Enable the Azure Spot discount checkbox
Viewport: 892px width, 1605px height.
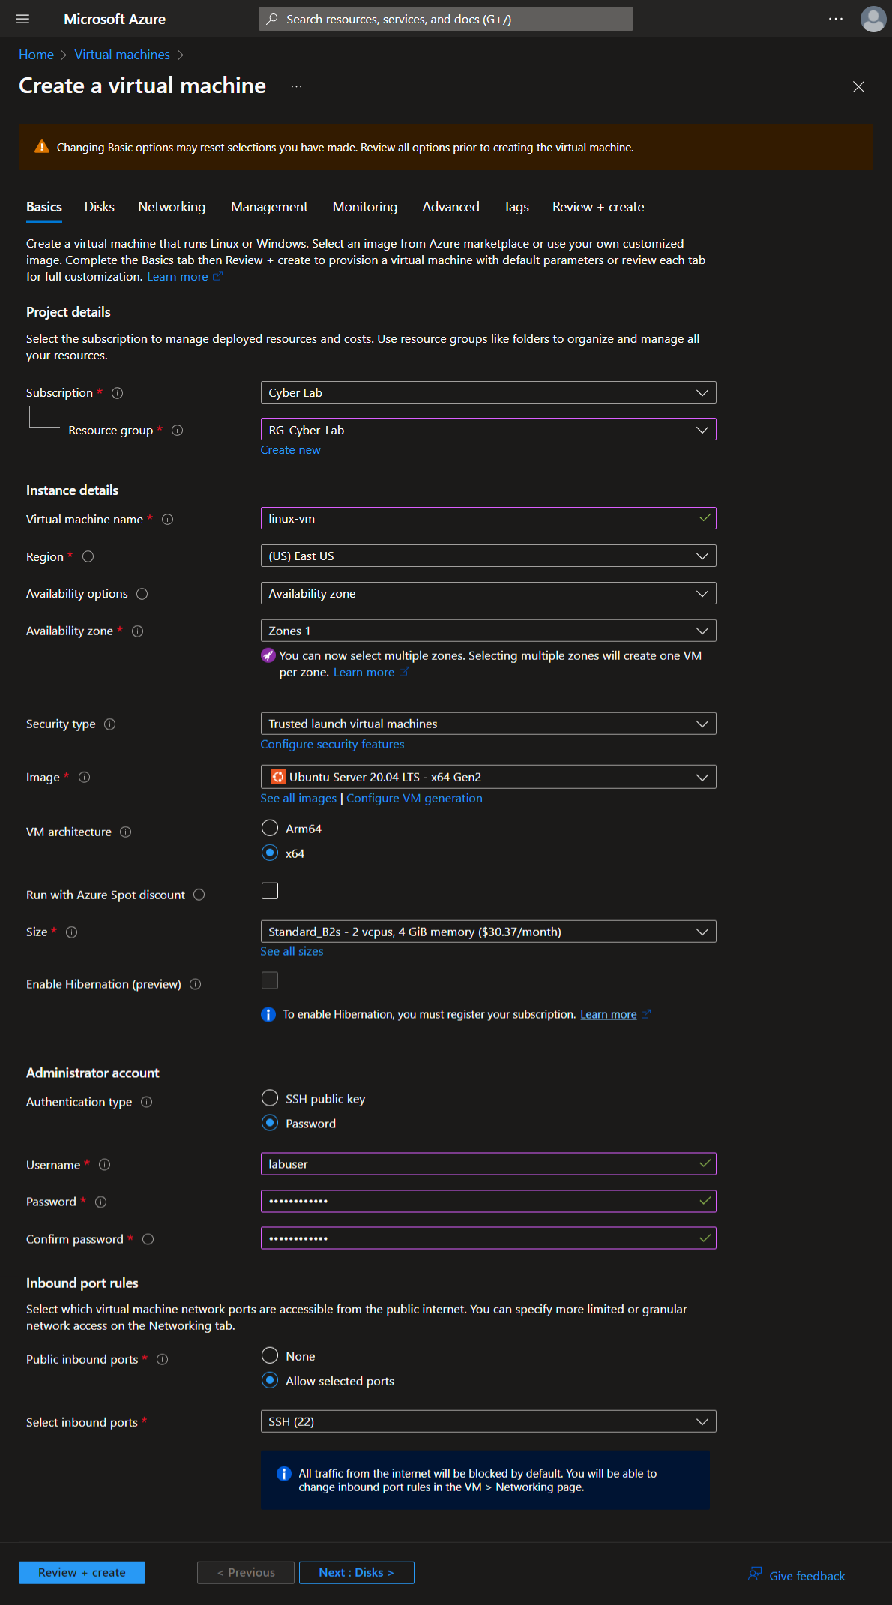pyautogui.click(x=270, y=891)
